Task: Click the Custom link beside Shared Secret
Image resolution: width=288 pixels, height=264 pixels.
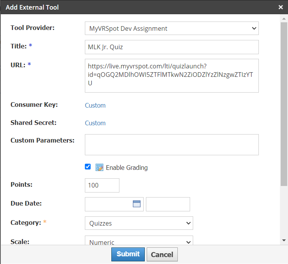Action: pyautogui.click(x=95, y=123)
